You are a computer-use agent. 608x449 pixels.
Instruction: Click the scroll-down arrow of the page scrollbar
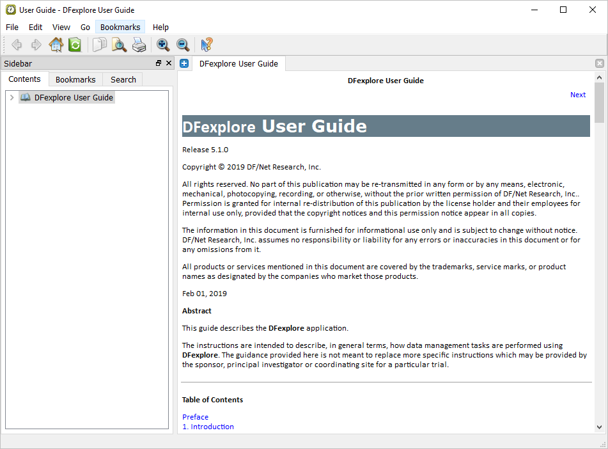[599, 427]
